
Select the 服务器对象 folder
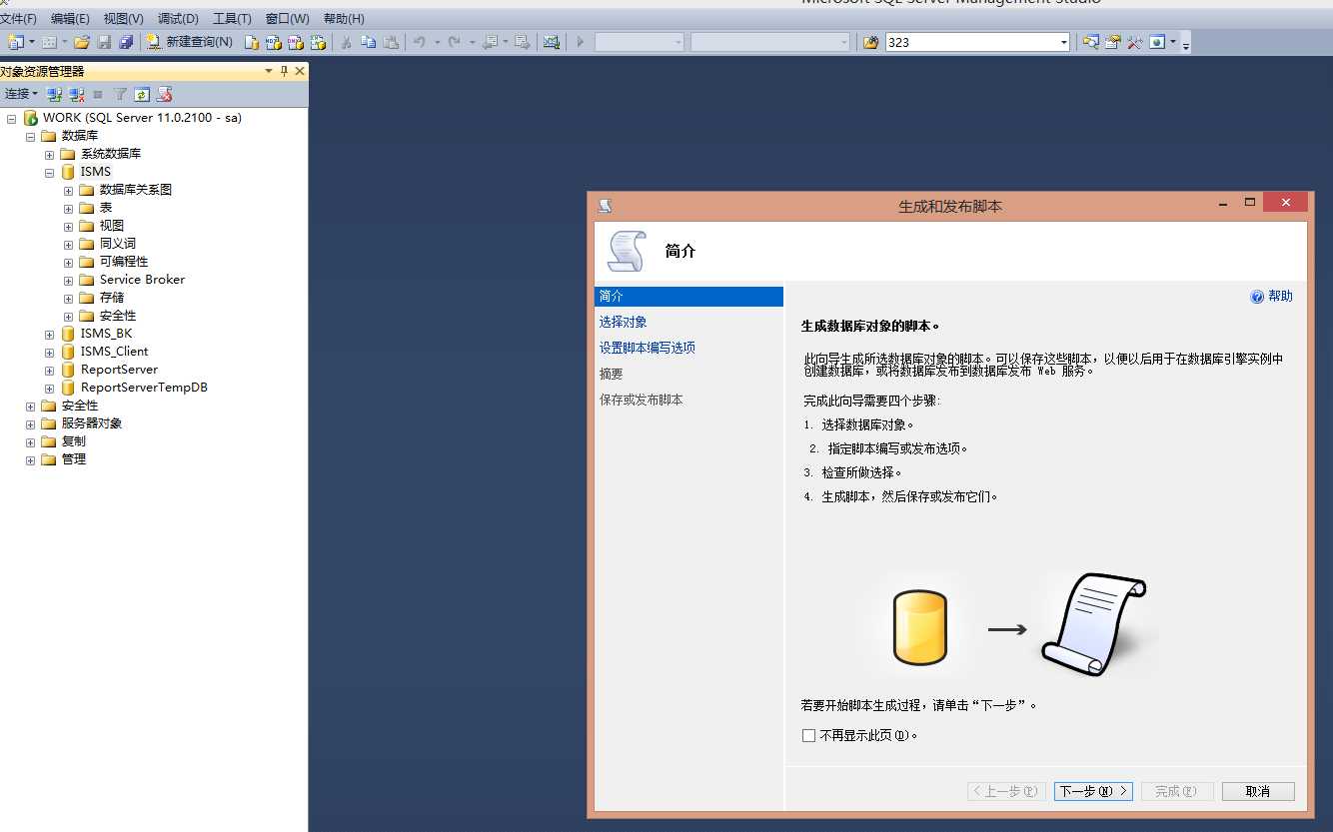point(92,423)
